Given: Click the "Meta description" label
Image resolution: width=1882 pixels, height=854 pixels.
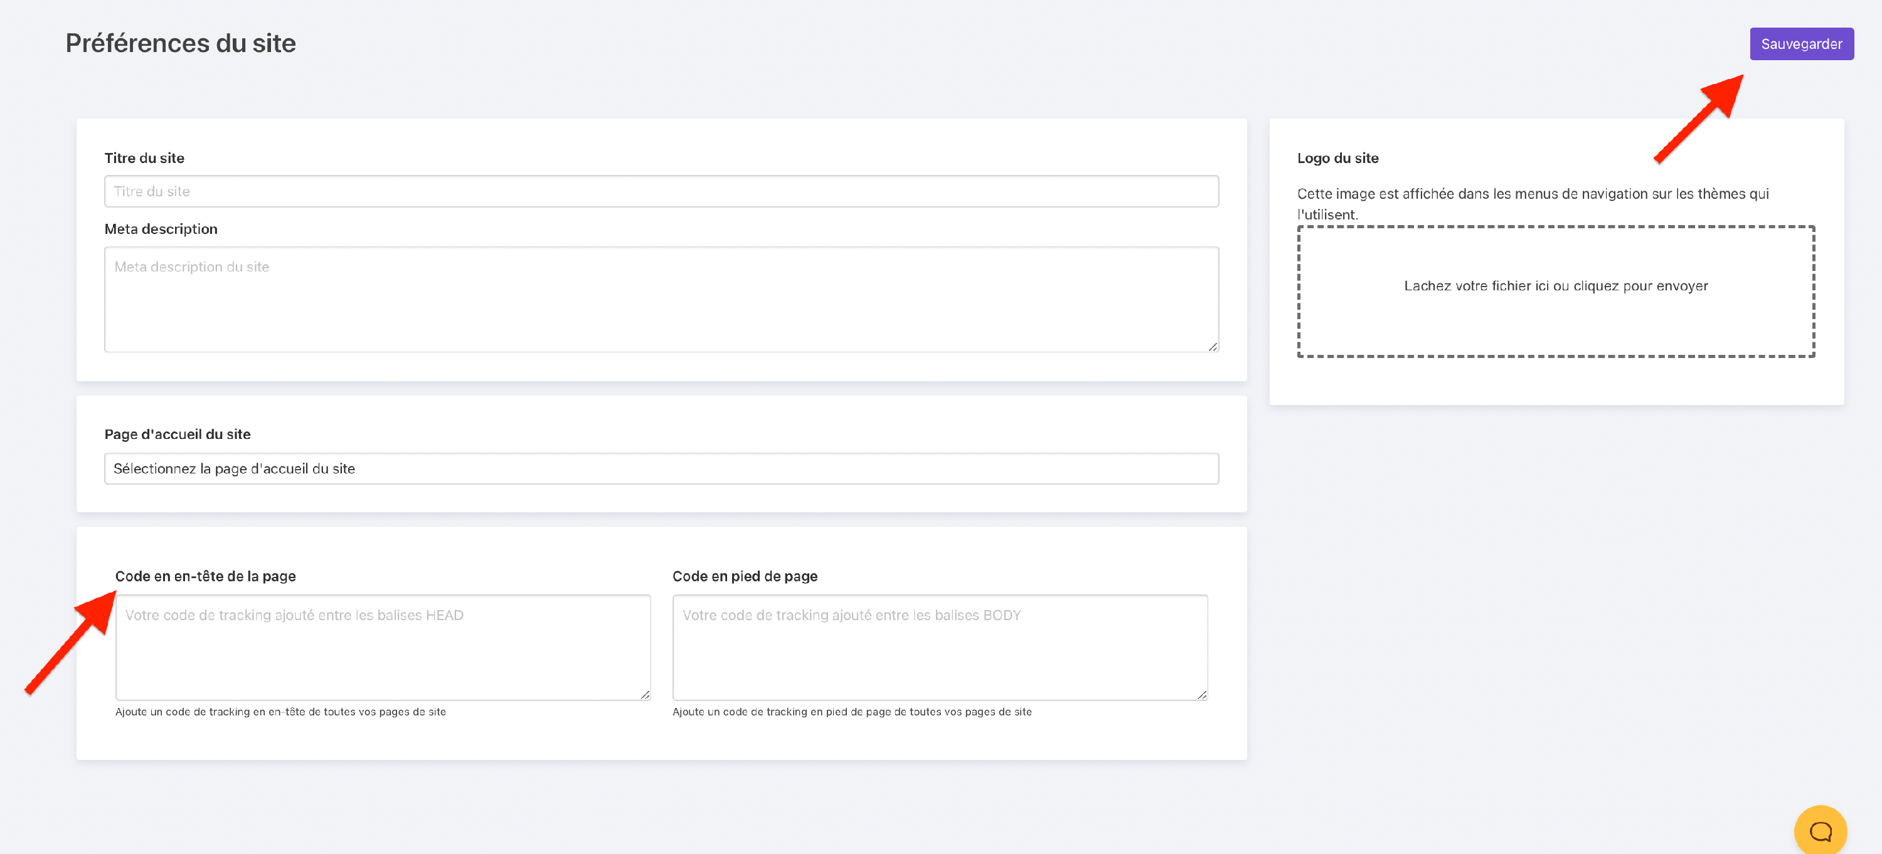Looking at the screenshot, I should pos(161,229).
